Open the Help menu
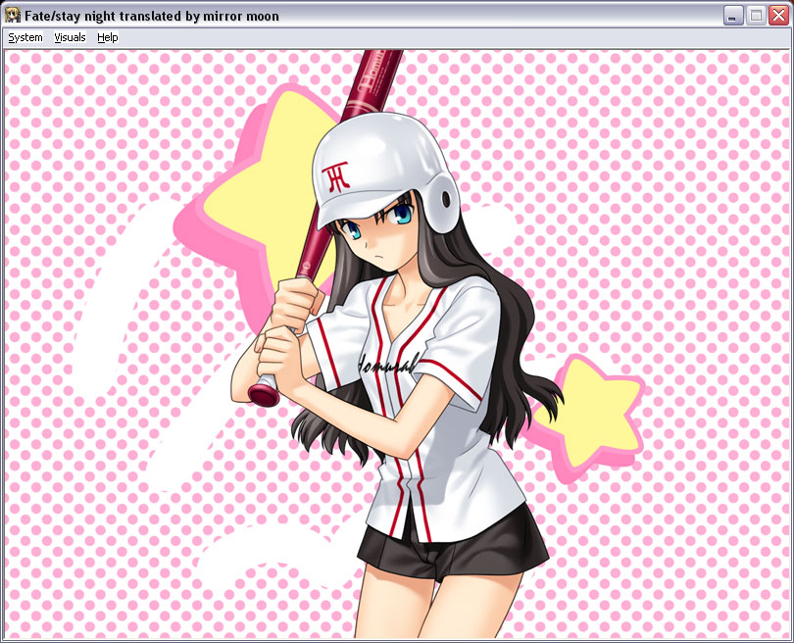The image size is (794, 643). pyautogui.click(x=108, y=37)
